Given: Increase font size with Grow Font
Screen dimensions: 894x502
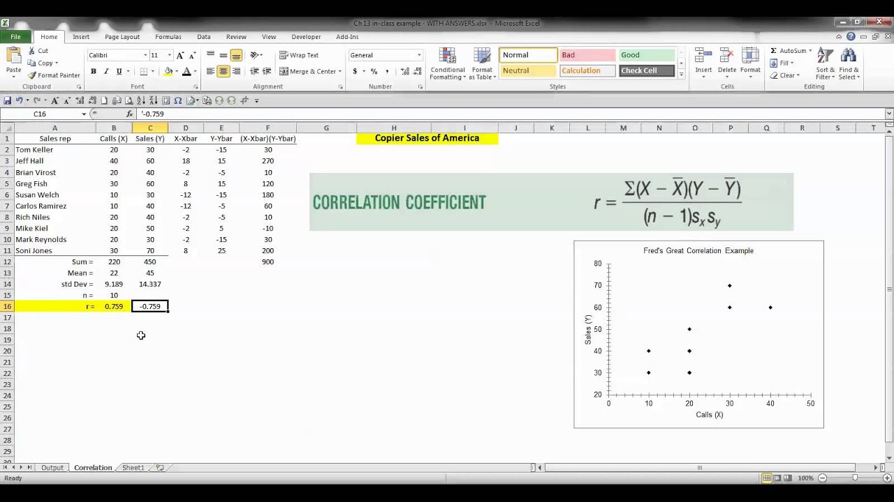Looking at the screenshot, I should (181, 55).
